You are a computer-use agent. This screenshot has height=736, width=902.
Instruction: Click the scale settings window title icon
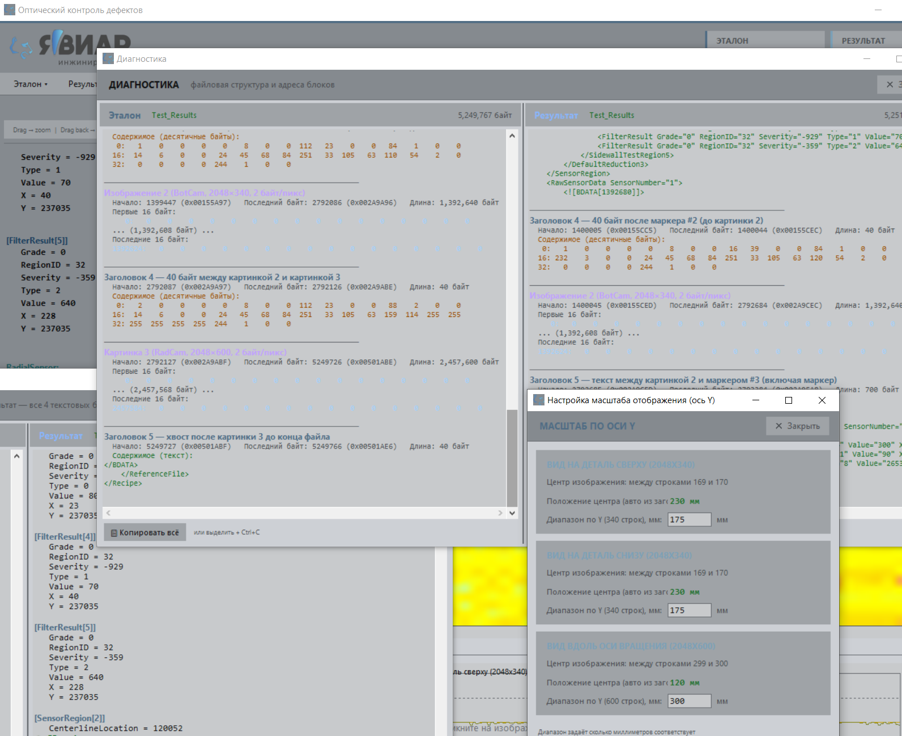539,400
